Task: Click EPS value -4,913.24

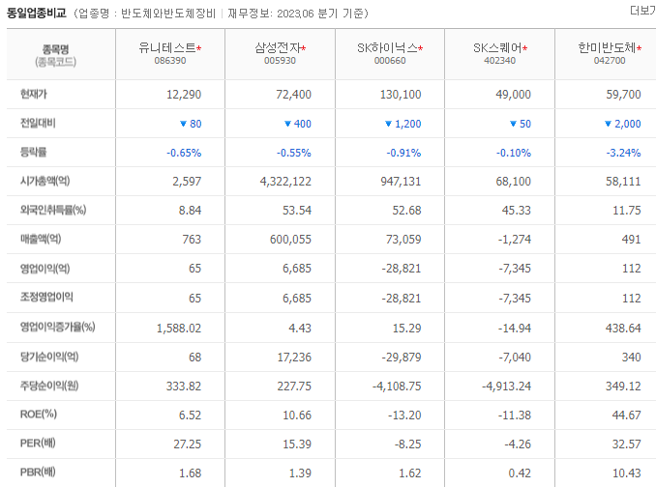Action: coord(506,386)
